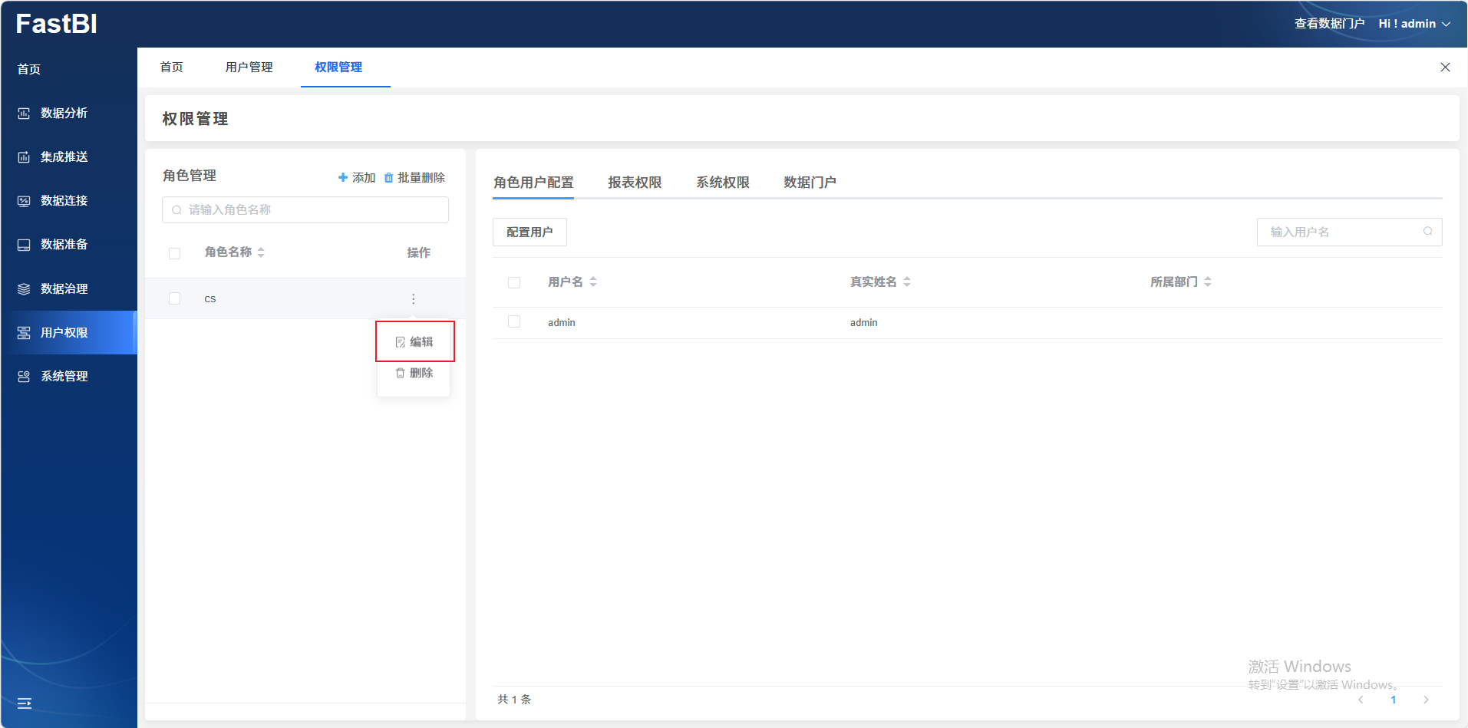
Task: Click the 系统管理 sidebar icon
Action: [x=24, y=377]
